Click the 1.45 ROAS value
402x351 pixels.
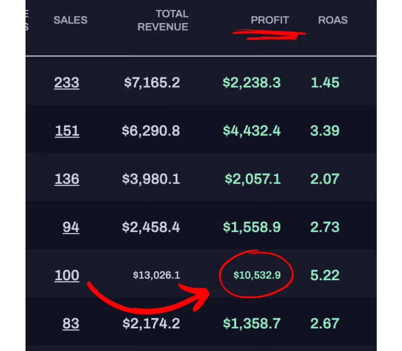point(325,83)
